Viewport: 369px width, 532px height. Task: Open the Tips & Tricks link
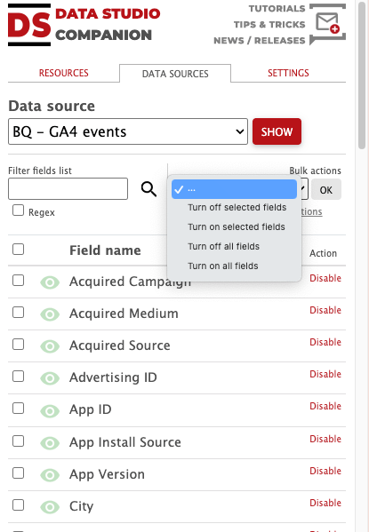[x=269, y=25]
